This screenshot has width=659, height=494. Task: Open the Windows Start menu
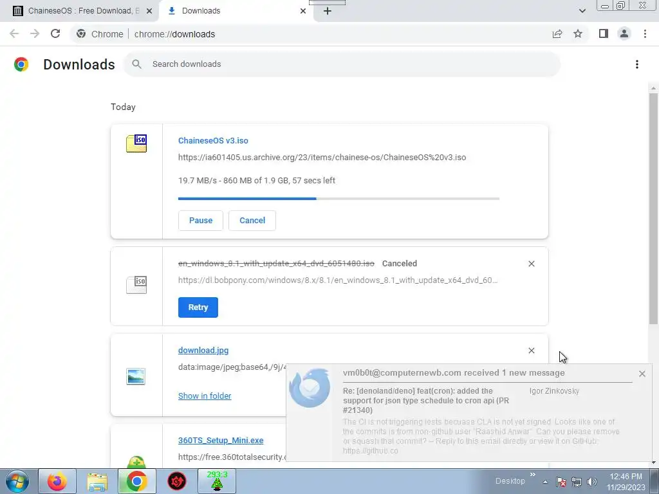coord(17,481)
